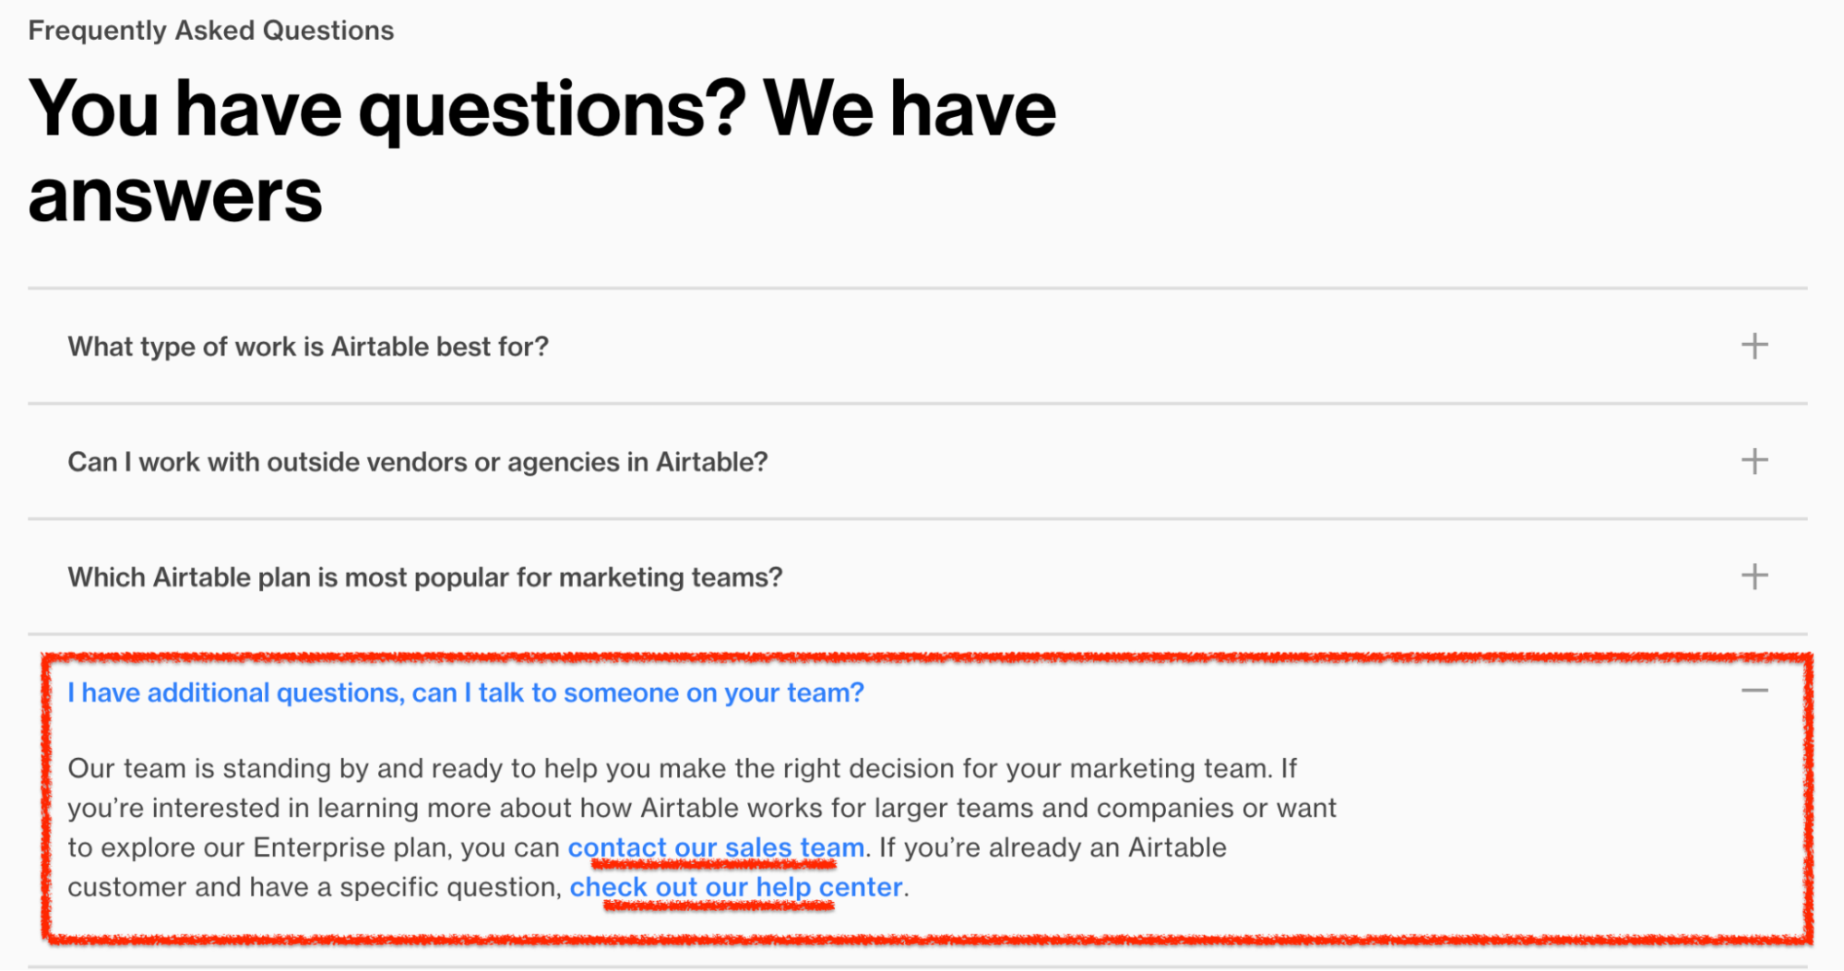This screenshot has height=971, width=1844.
Task: Open the 'check out our help center' link
Action: 735,887
